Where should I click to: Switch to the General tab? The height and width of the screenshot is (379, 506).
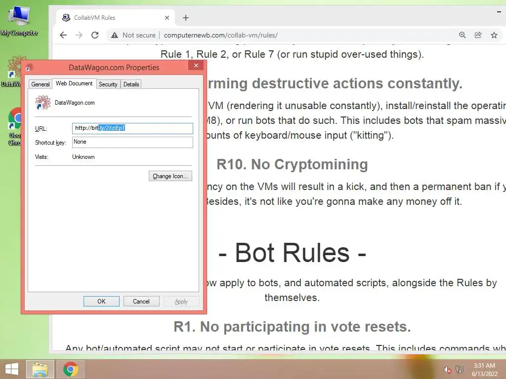pyautogui.click(x=41, y=84)
